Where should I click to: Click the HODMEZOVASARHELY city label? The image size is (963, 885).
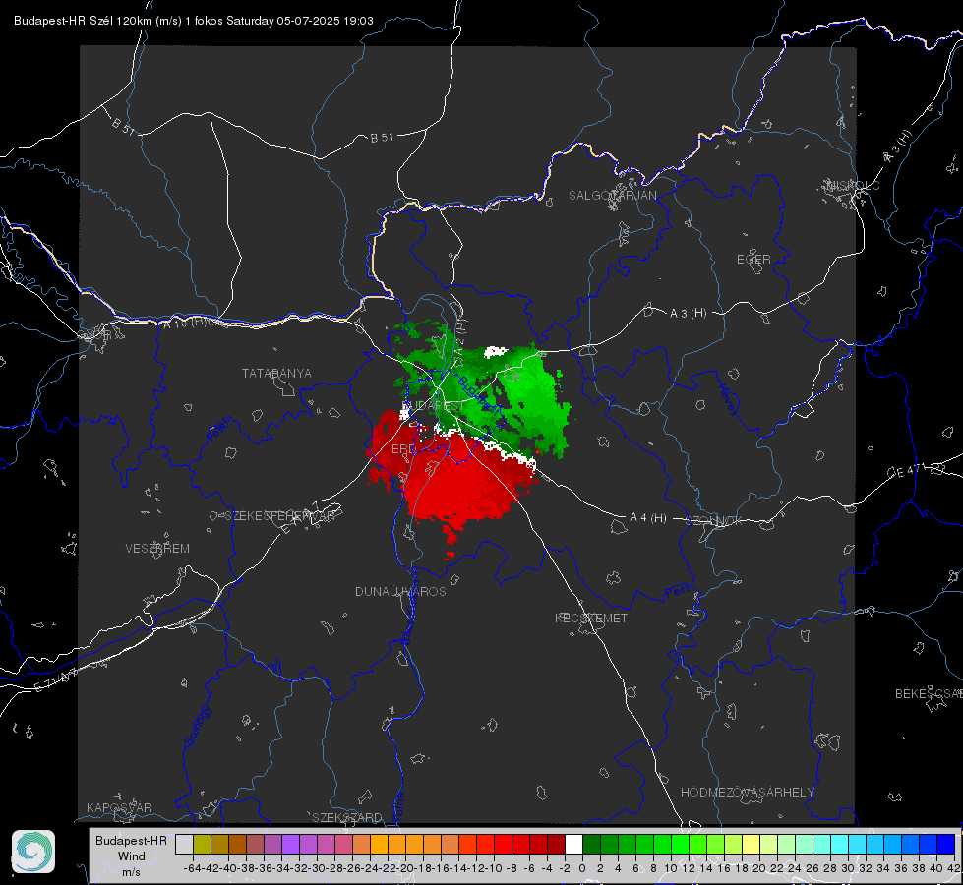[x=747, y=793]
